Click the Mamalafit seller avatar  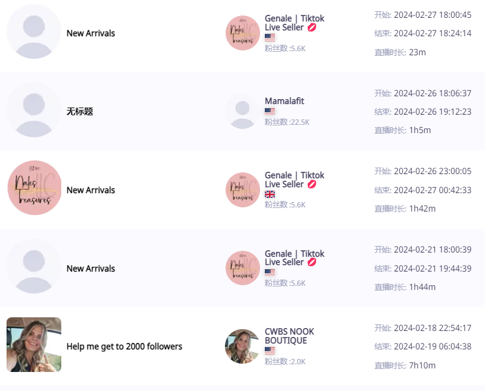(x=243, y=112)
